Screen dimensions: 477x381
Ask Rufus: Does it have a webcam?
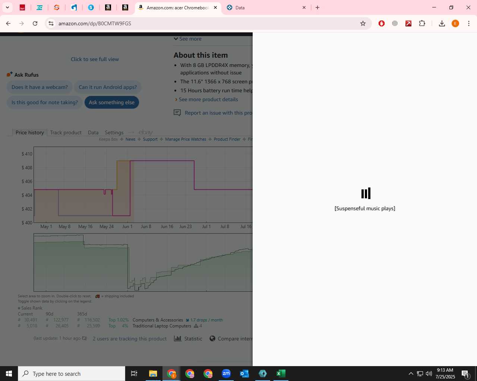40,87
